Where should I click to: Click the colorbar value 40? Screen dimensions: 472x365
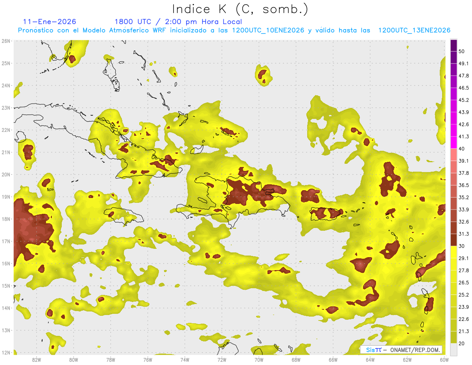462,149
